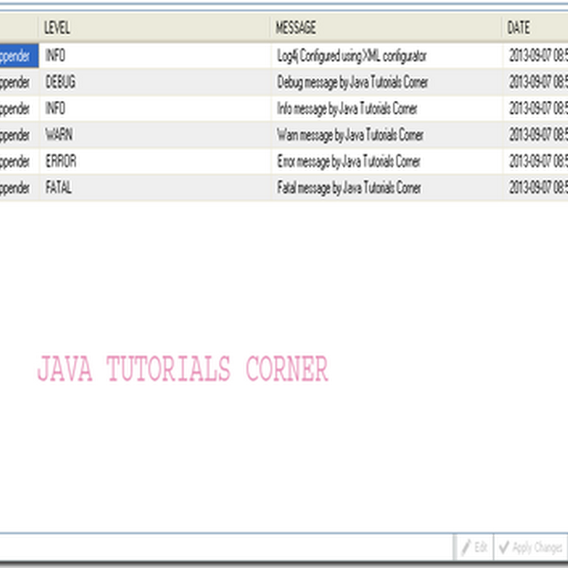
Task: Click message 'Log4j Configured using XML configurator'
Action: tap(387, 56)
